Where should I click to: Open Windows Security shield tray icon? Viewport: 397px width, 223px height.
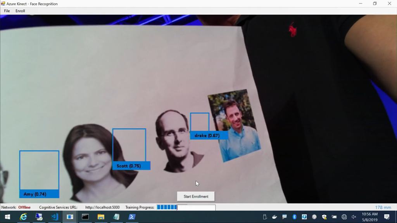(x=324, y=217)
